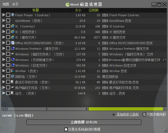Click the green Moo0 logo in title bar
168x133 pixels.
pos(67,4)
